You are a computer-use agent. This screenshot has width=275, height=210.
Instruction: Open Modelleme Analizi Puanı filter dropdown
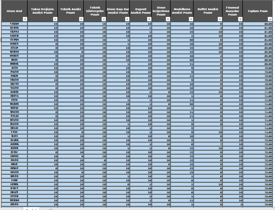[x=191, y=19]
